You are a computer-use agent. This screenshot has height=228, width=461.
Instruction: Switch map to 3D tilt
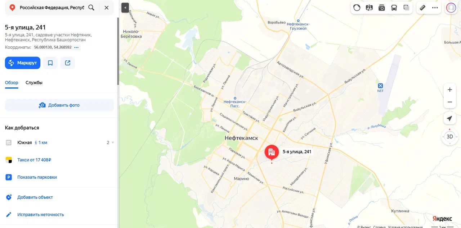(x=450, y=137)
